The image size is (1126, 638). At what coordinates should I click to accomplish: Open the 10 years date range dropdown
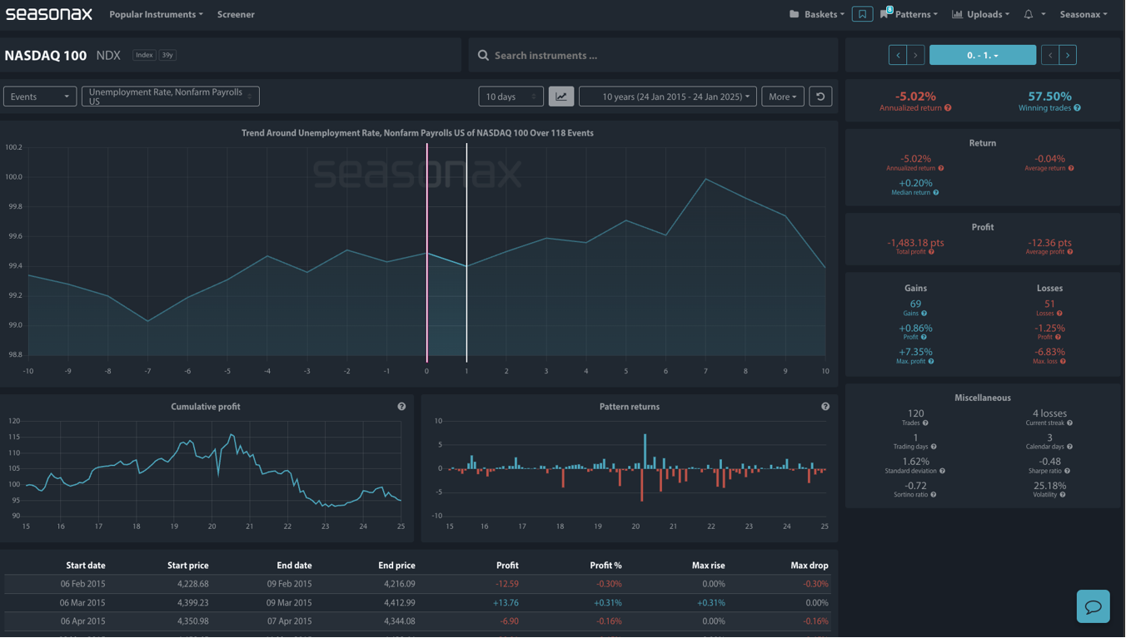[668, 96]
